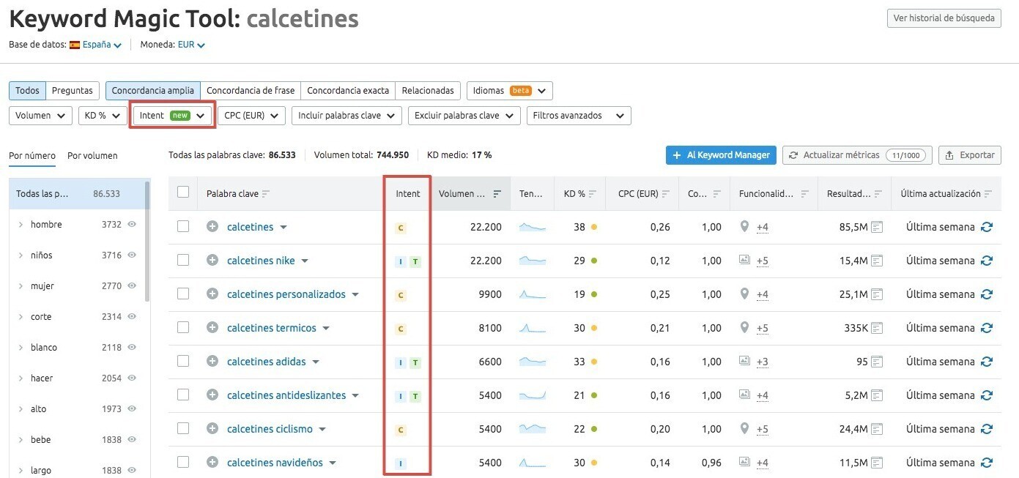Open the Intent filter dropdown
The image size is (1019, 478).
coord(172,116)
